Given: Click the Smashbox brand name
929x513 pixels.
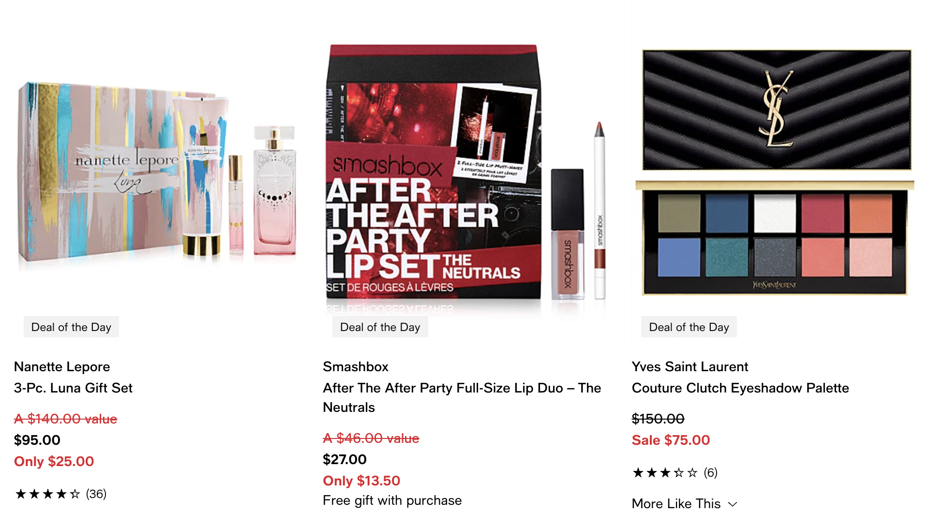Looking at the screenshot, I should click(x=356, y=367).
